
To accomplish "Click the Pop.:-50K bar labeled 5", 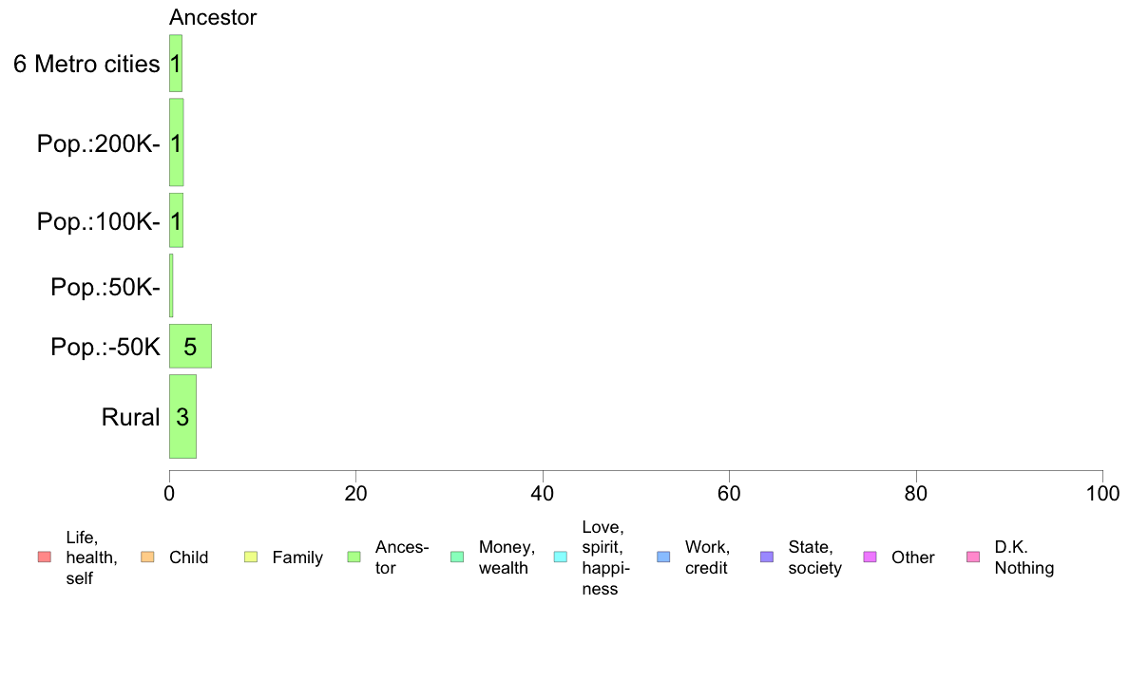I will tap(190, 347).
